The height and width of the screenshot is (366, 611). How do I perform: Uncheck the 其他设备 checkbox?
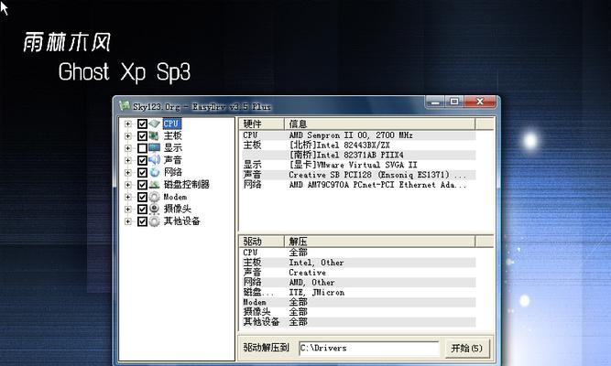tap(142, 221)
